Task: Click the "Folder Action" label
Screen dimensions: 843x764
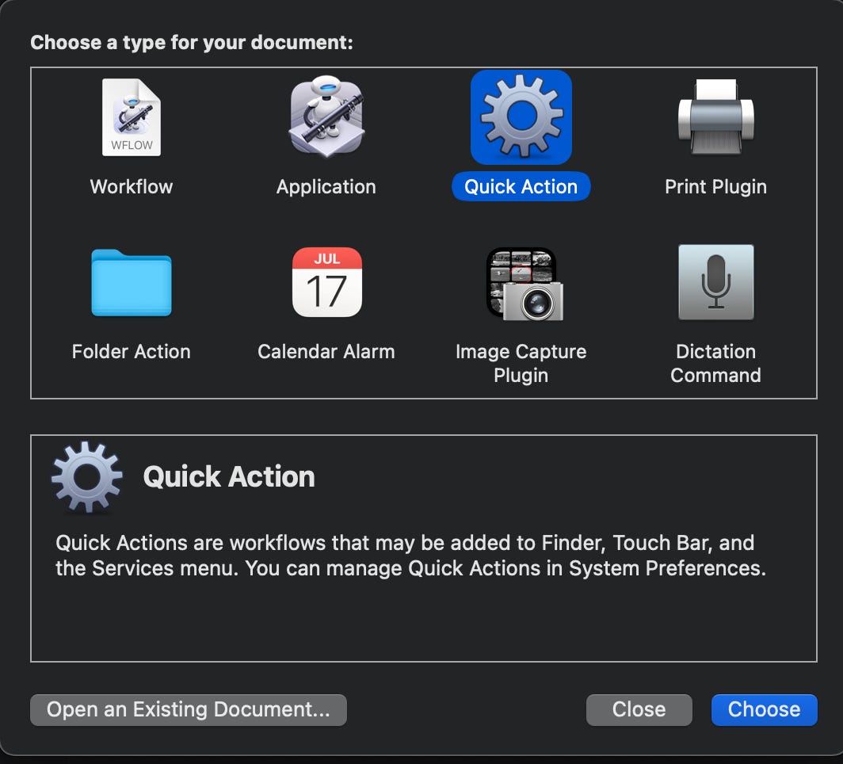Action: pyautogui.click(x=132, y=352)
